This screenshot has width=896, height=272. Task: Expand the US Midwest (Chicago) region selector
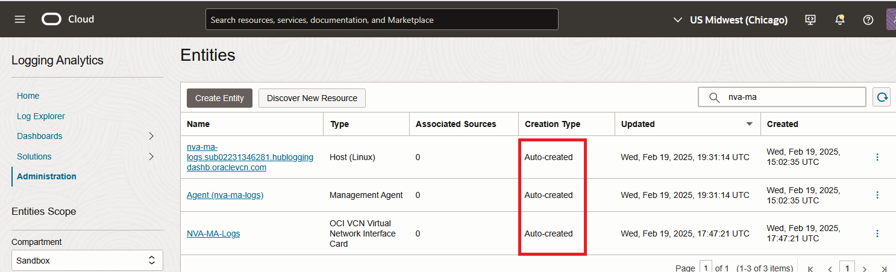click(730, 20)
